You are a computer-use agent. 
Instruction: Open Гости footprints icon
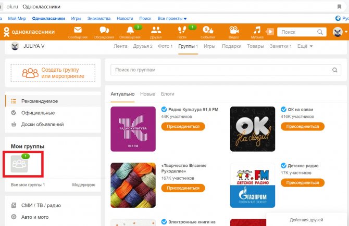tap(182, 30)
